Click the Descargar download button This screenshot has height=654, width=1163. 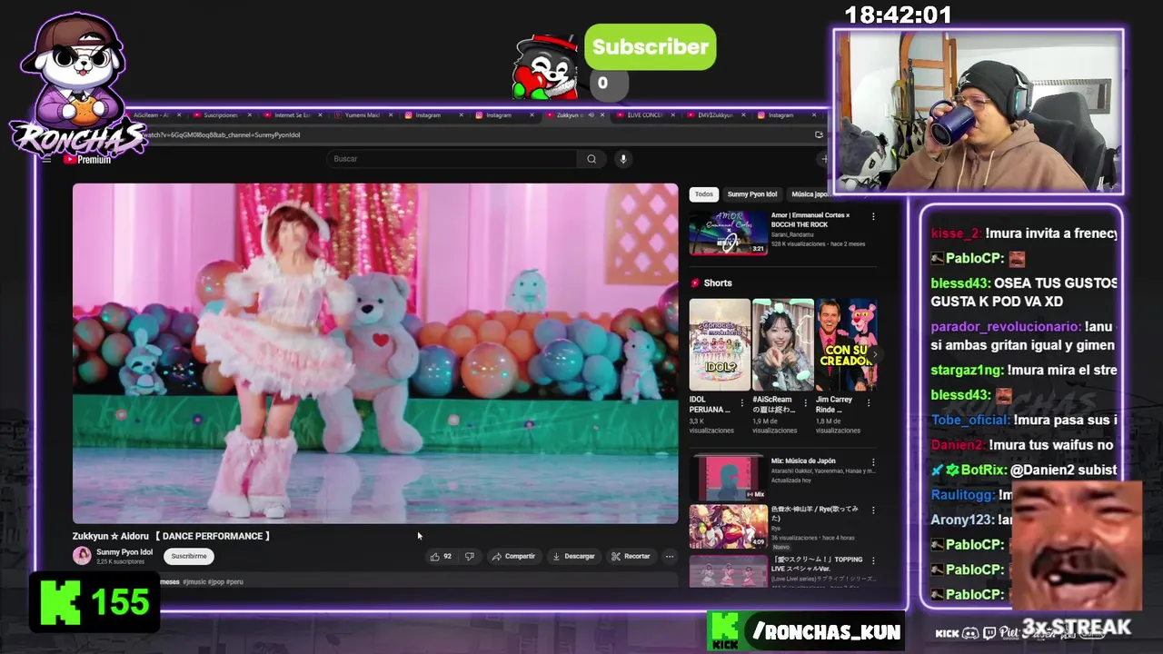[573, 556]
